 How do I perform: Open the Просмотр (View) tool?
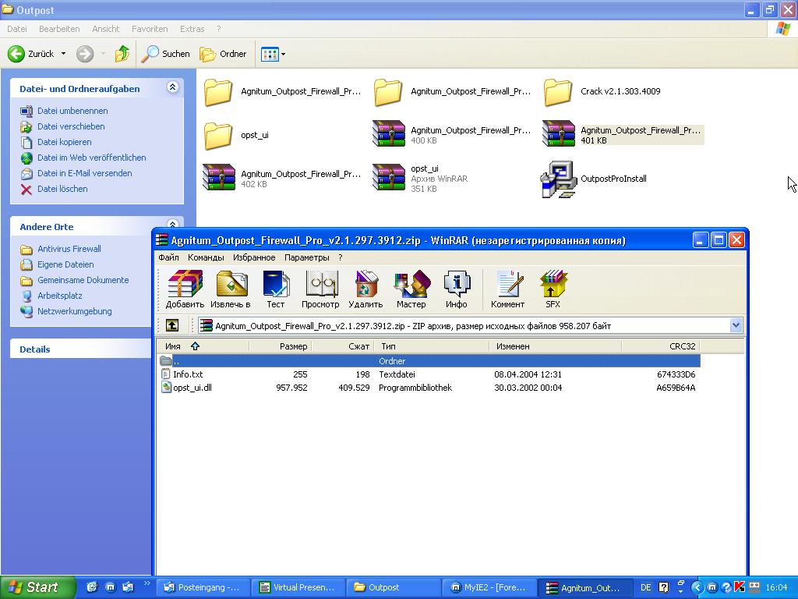pos(320,289)
